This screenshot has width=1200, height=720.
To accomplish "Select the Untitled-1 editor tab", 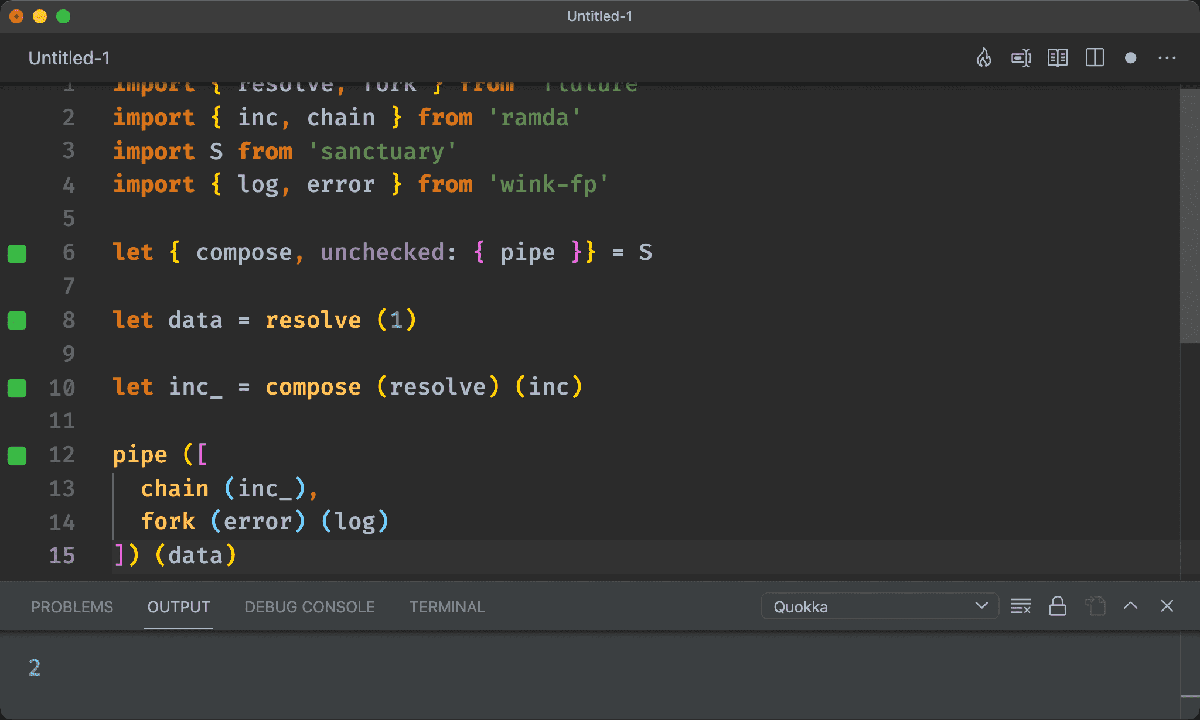I will pyautogui.click(x=69, y=58).
